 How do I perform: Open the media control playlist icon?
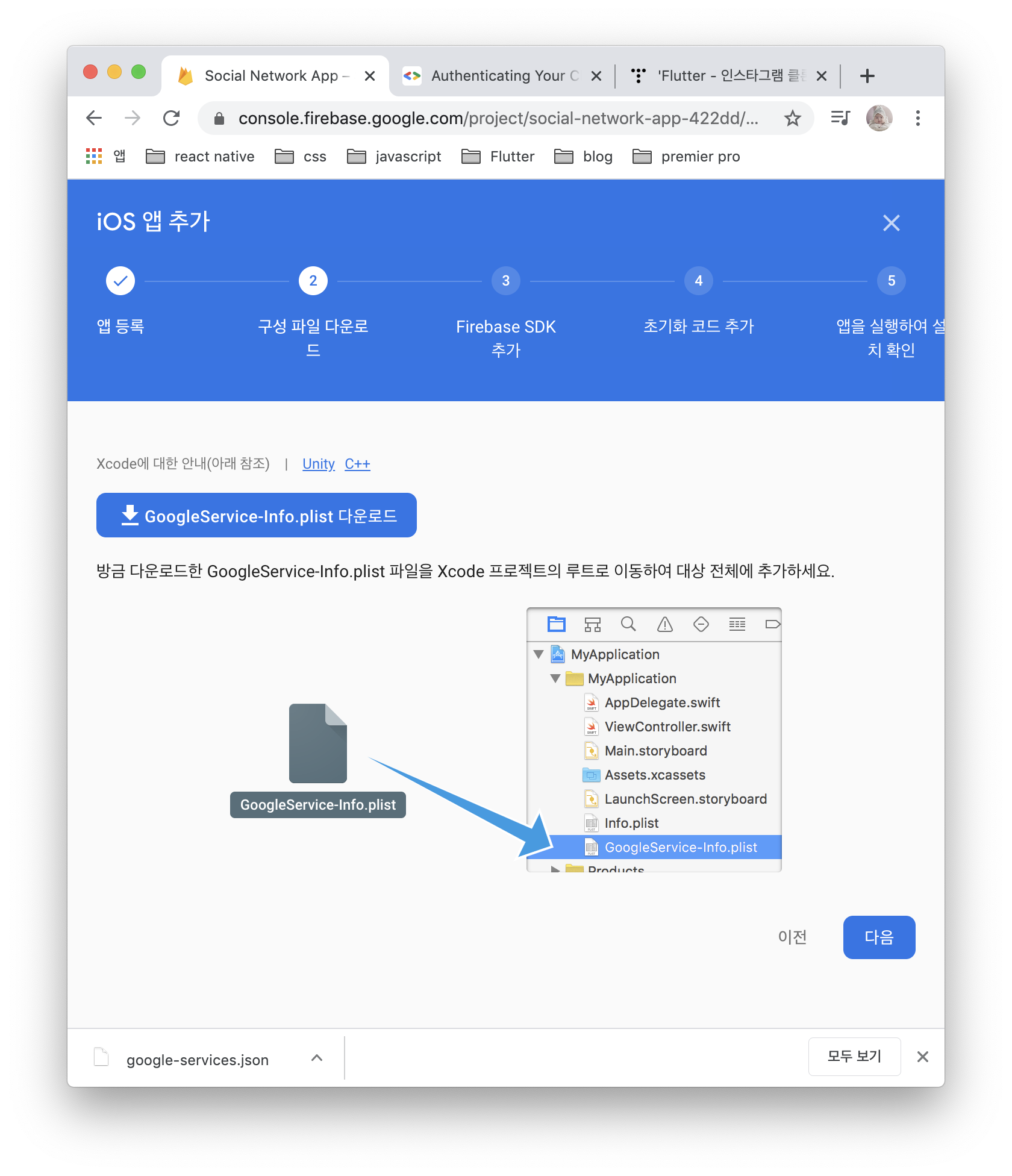840,118
